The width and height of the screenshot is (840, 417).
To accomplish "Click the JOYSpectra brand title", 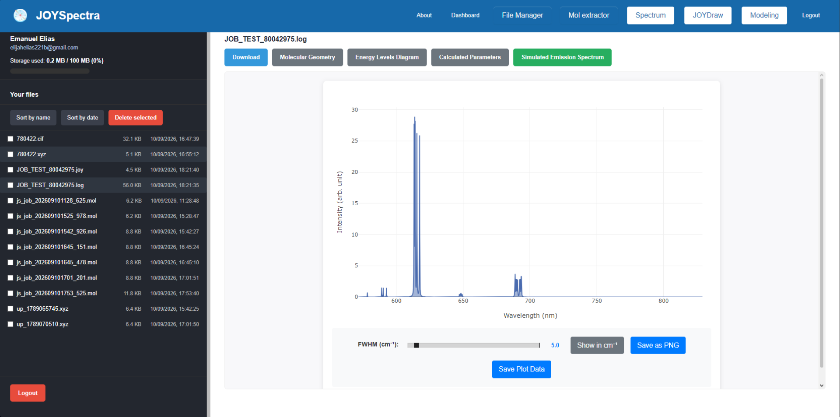I will click(x=68, y=15).
